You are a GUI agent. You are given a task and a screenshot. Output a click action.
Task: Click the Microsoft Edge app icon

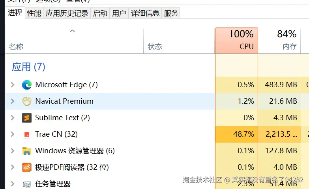point(26,85)
